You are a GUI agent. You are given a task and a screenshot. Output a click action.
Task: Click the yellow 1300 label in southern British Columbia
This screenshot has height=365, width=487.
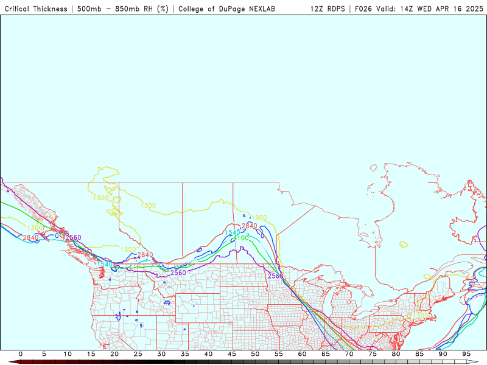click(128, 249)
